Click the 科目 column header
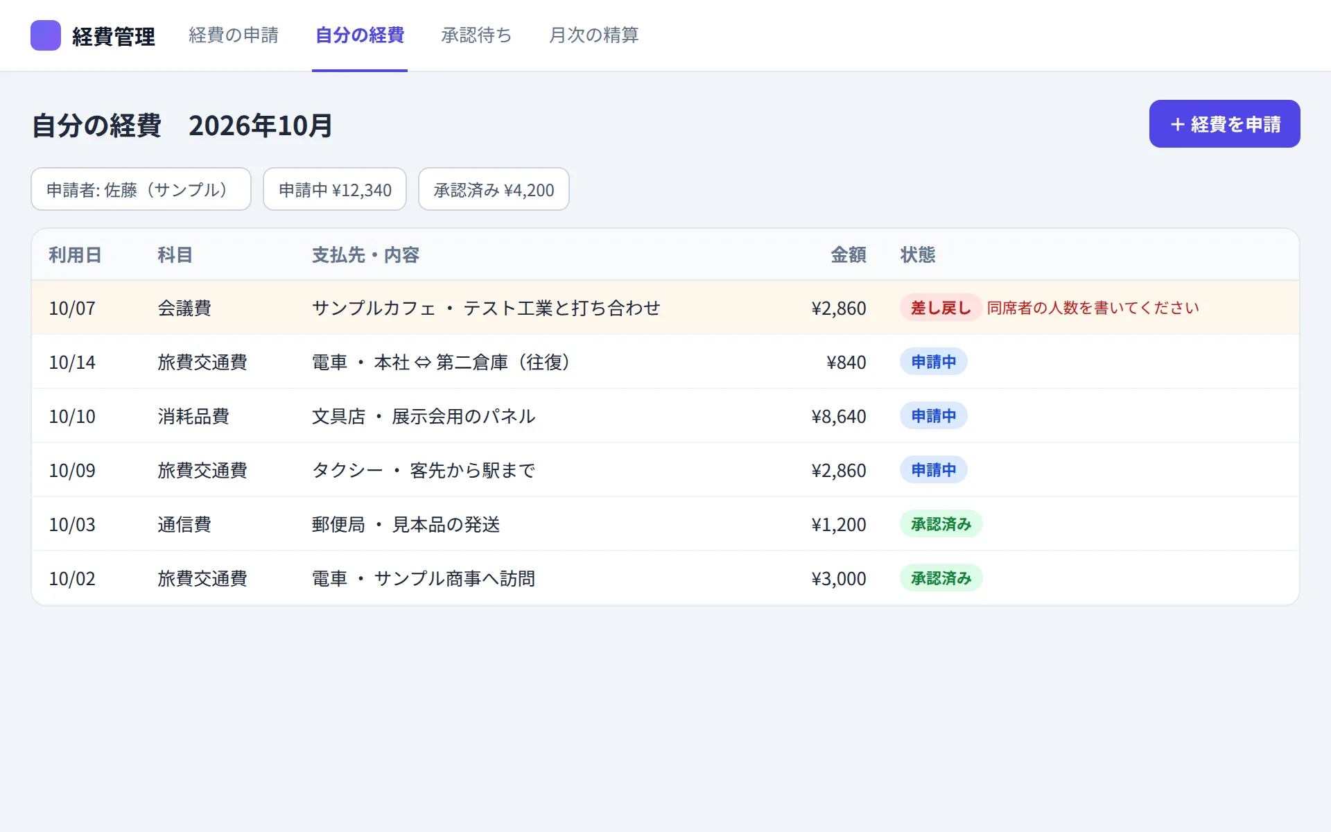 (175, 255)
